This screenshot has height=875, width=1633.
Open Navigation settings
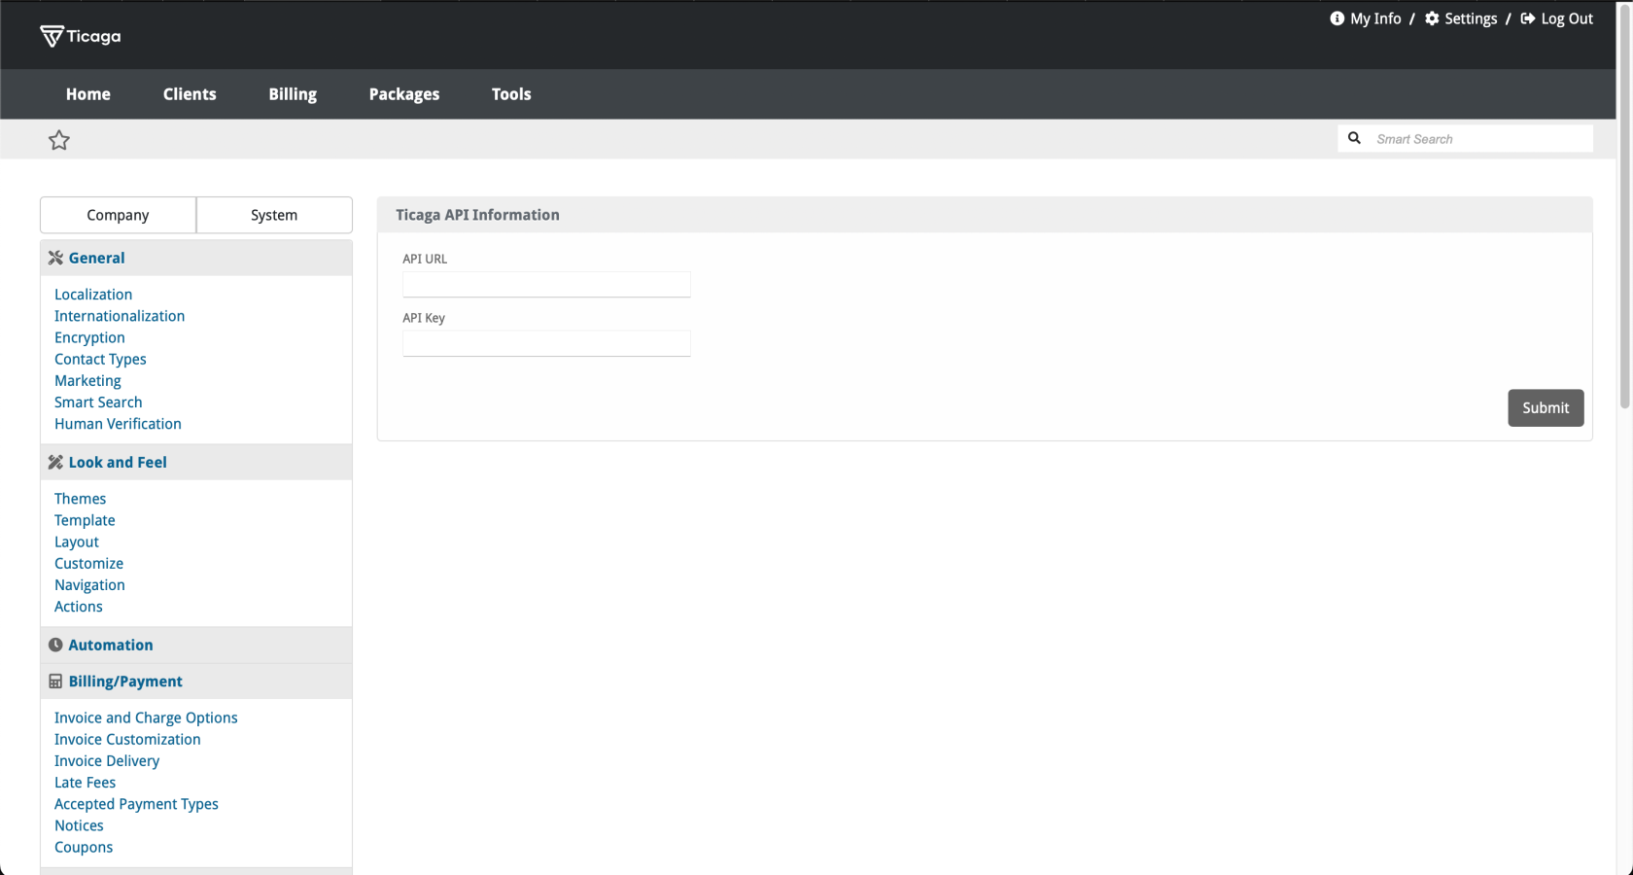[x=89, y=585]
